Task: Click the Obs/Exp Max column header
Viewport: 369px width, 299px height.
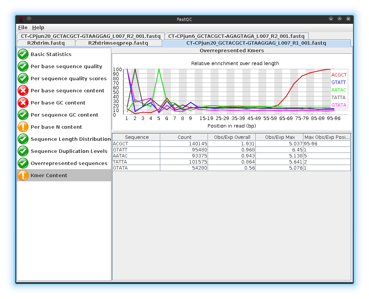Action: pos(280,137)
